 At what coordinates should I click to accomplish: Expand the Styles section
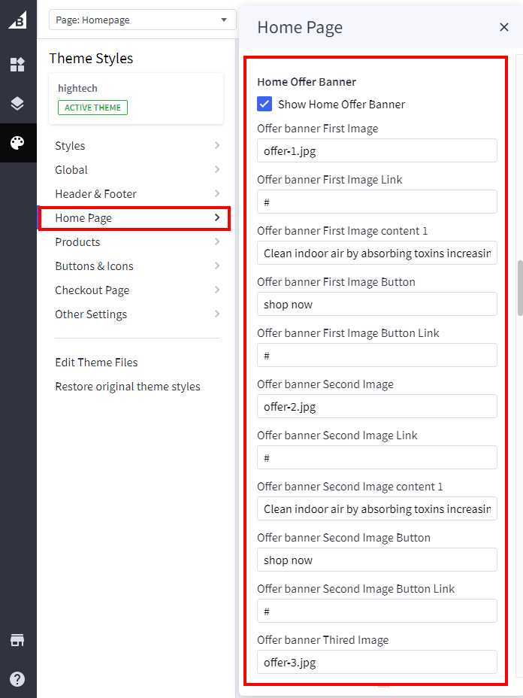coord(136,146)
